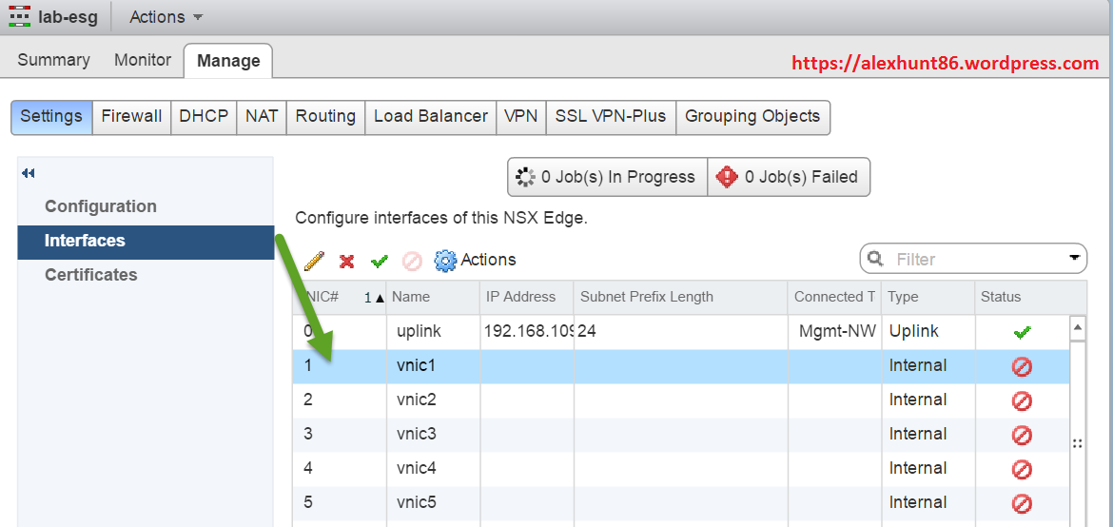Open the Load Balancer tab
This screenshot has height=527, width=1113.
pos(430,116)
